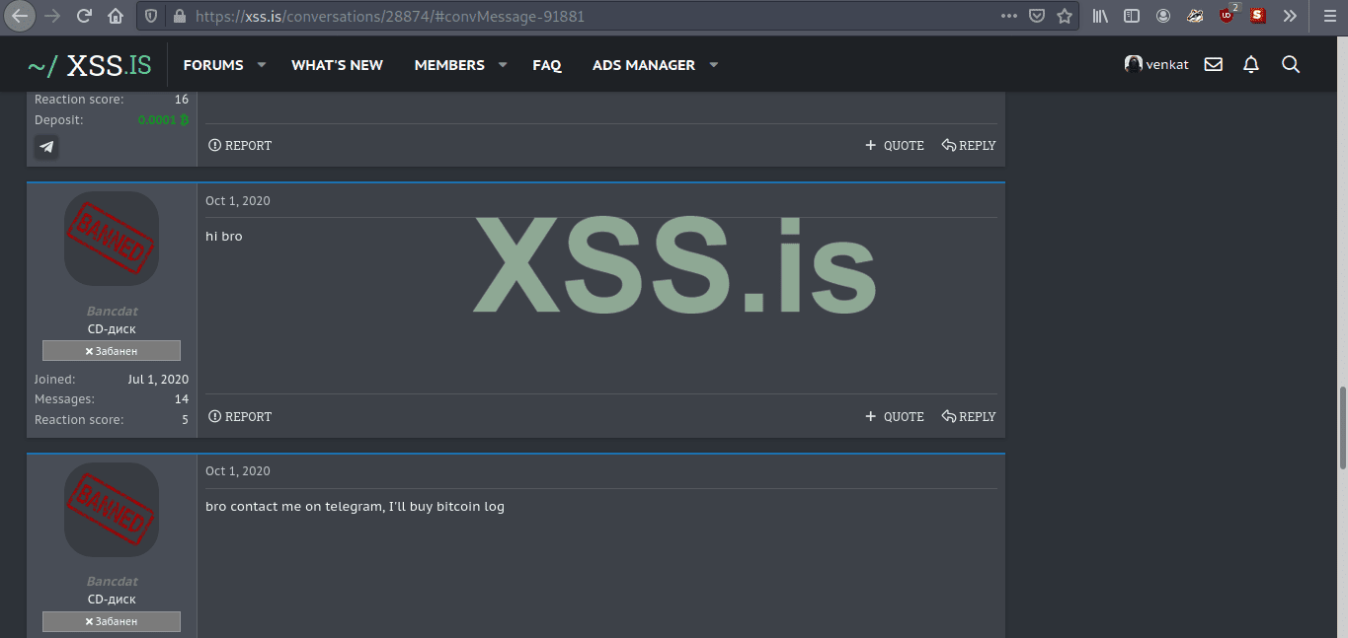Viewport: 1348px width, 638px height.
Task: Toggle the bookmark star for this page
Action: tap(1065, 16)
